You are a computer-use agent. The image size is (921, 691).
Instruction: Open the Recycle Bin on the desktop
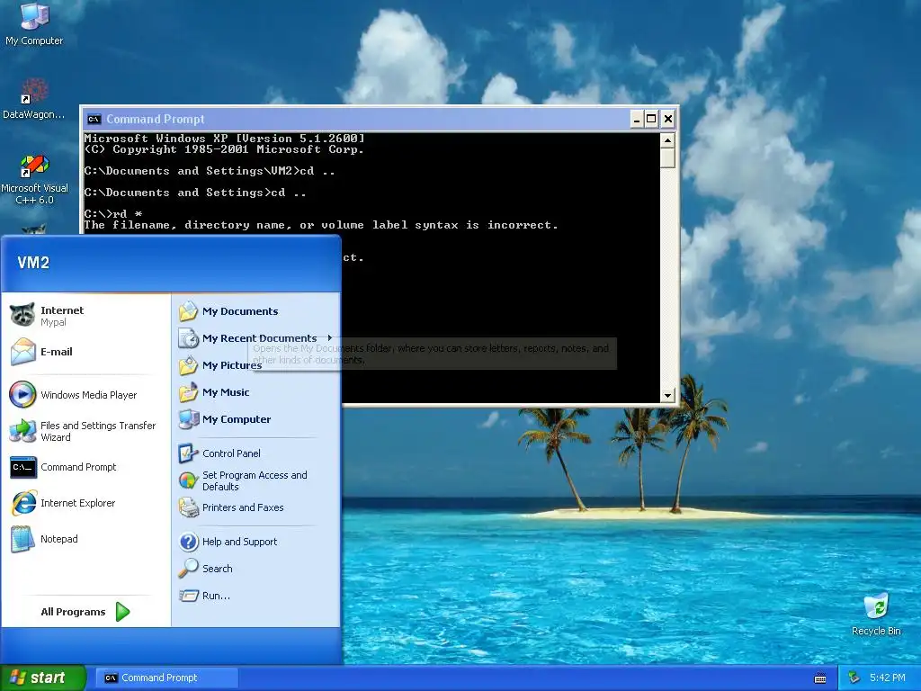[x=876, y=614]
